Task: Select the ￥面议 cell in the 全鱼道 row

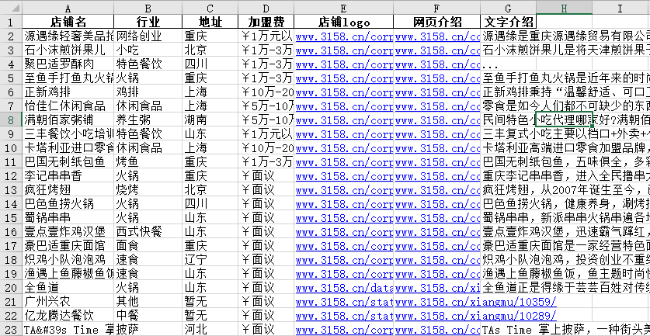Action: tap(266, 287)
